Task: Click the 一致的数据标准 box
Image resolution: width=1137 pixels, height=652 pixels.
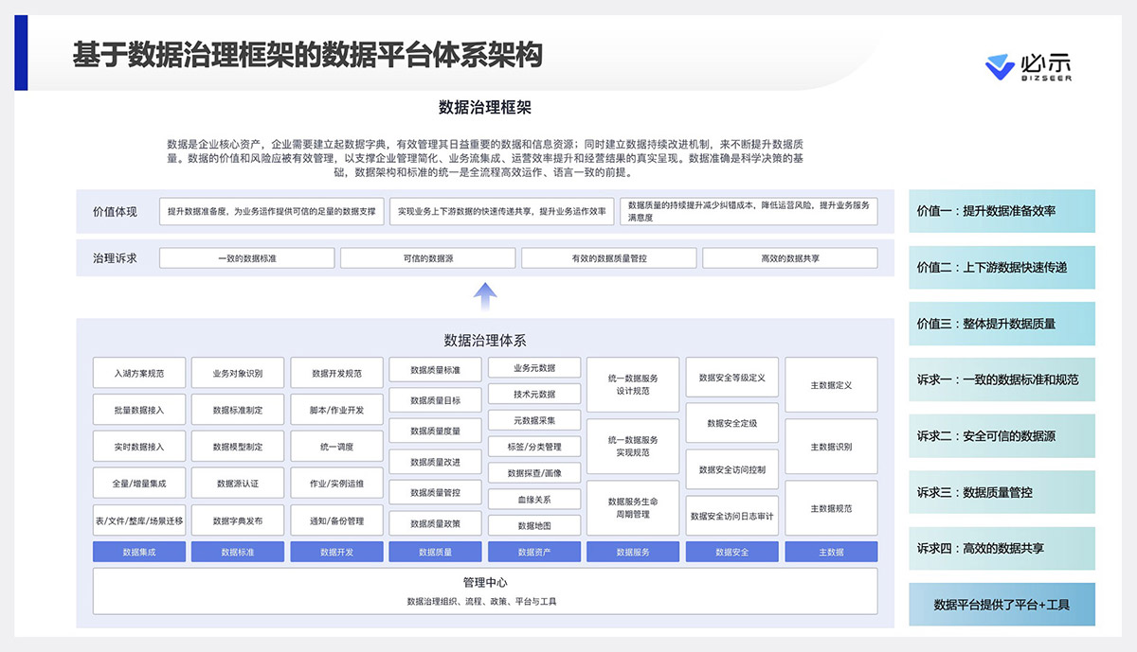Action: tap(246, 258)
